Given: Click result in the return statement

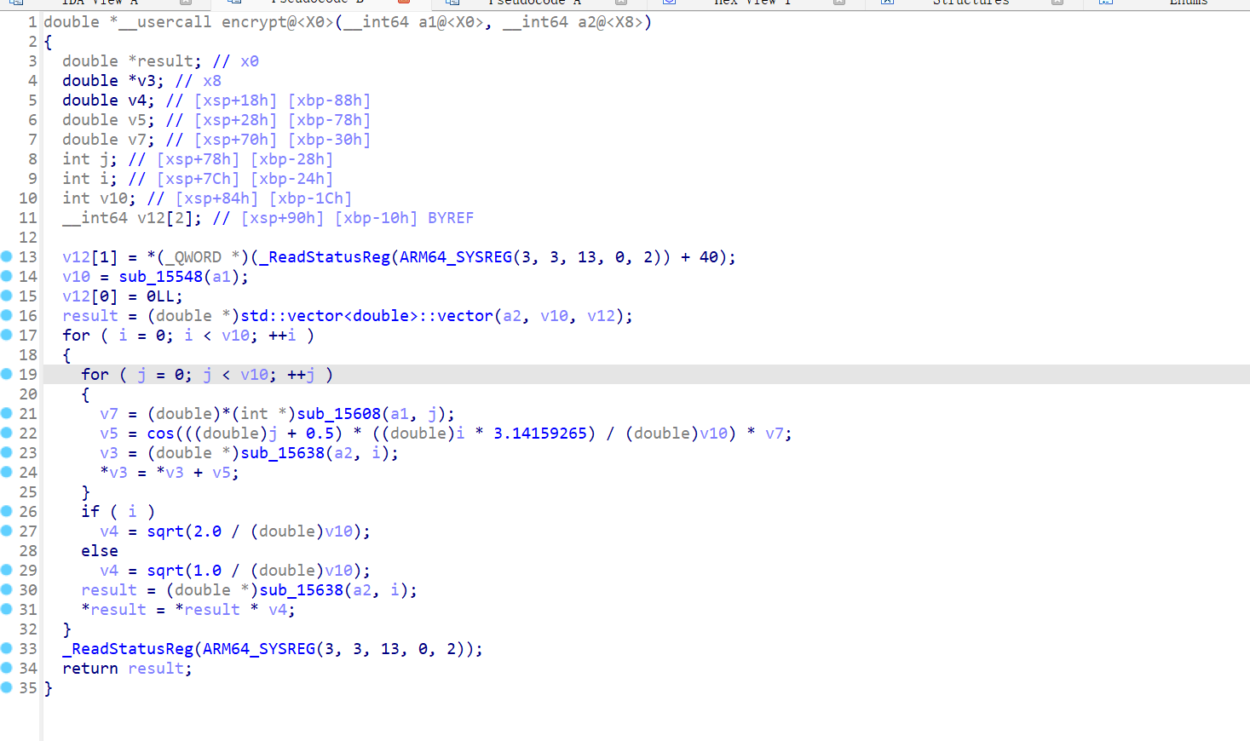Looking at the screenshot, I should [x=156, y=669].
